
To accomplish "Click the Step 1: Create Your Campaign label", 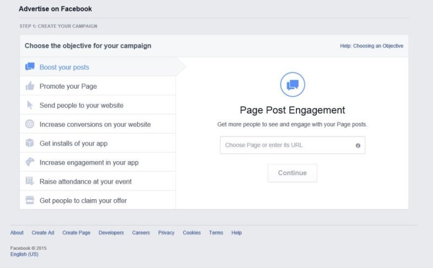I will 58,26.
